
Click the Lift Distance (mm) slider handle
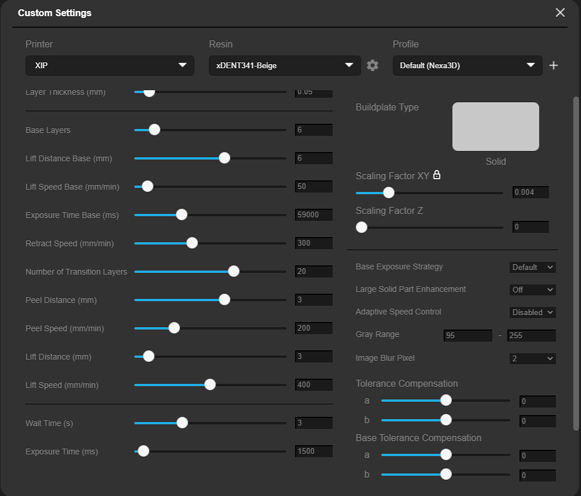149,356
